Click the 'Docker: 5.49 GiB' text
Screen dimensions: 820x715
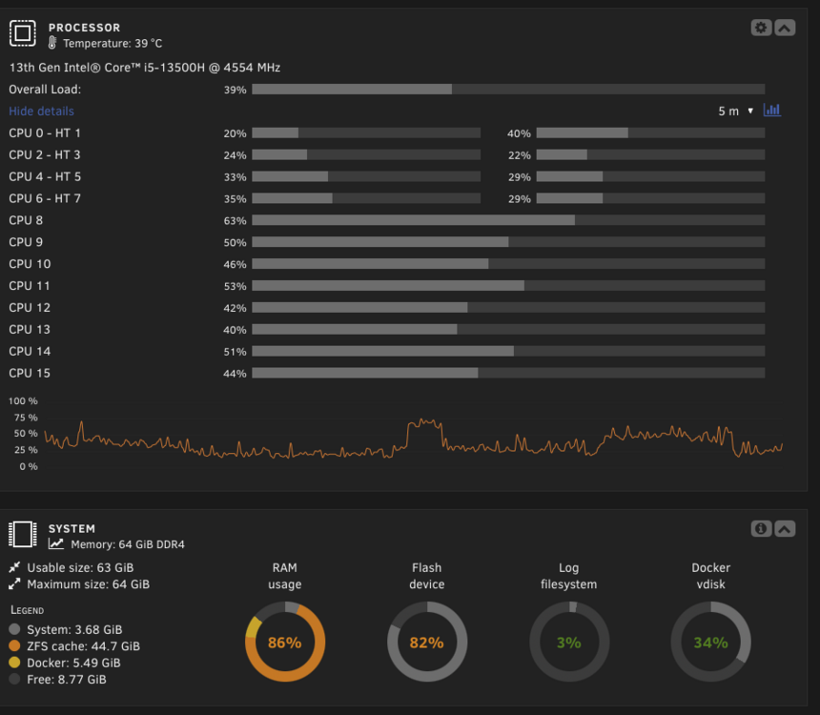pos(73,663)
